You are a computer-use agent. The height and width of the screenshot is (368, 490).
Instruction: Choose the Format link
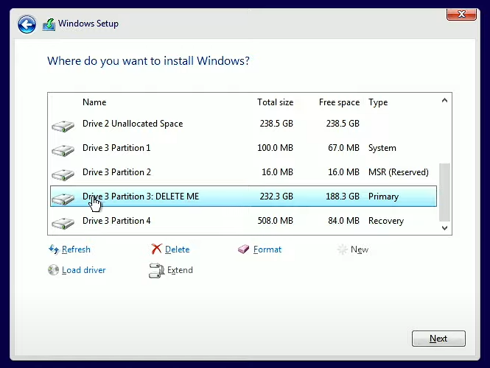point(267,250)
